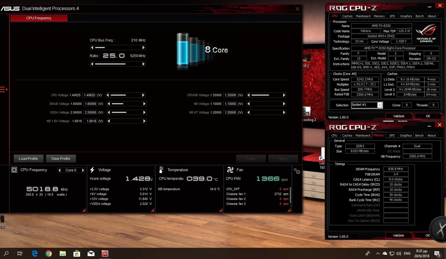This screenshot has height=259, width=446.
Task: Switch to ROG CPU-Z taskbar icon
Action: [x=105, y=253]
